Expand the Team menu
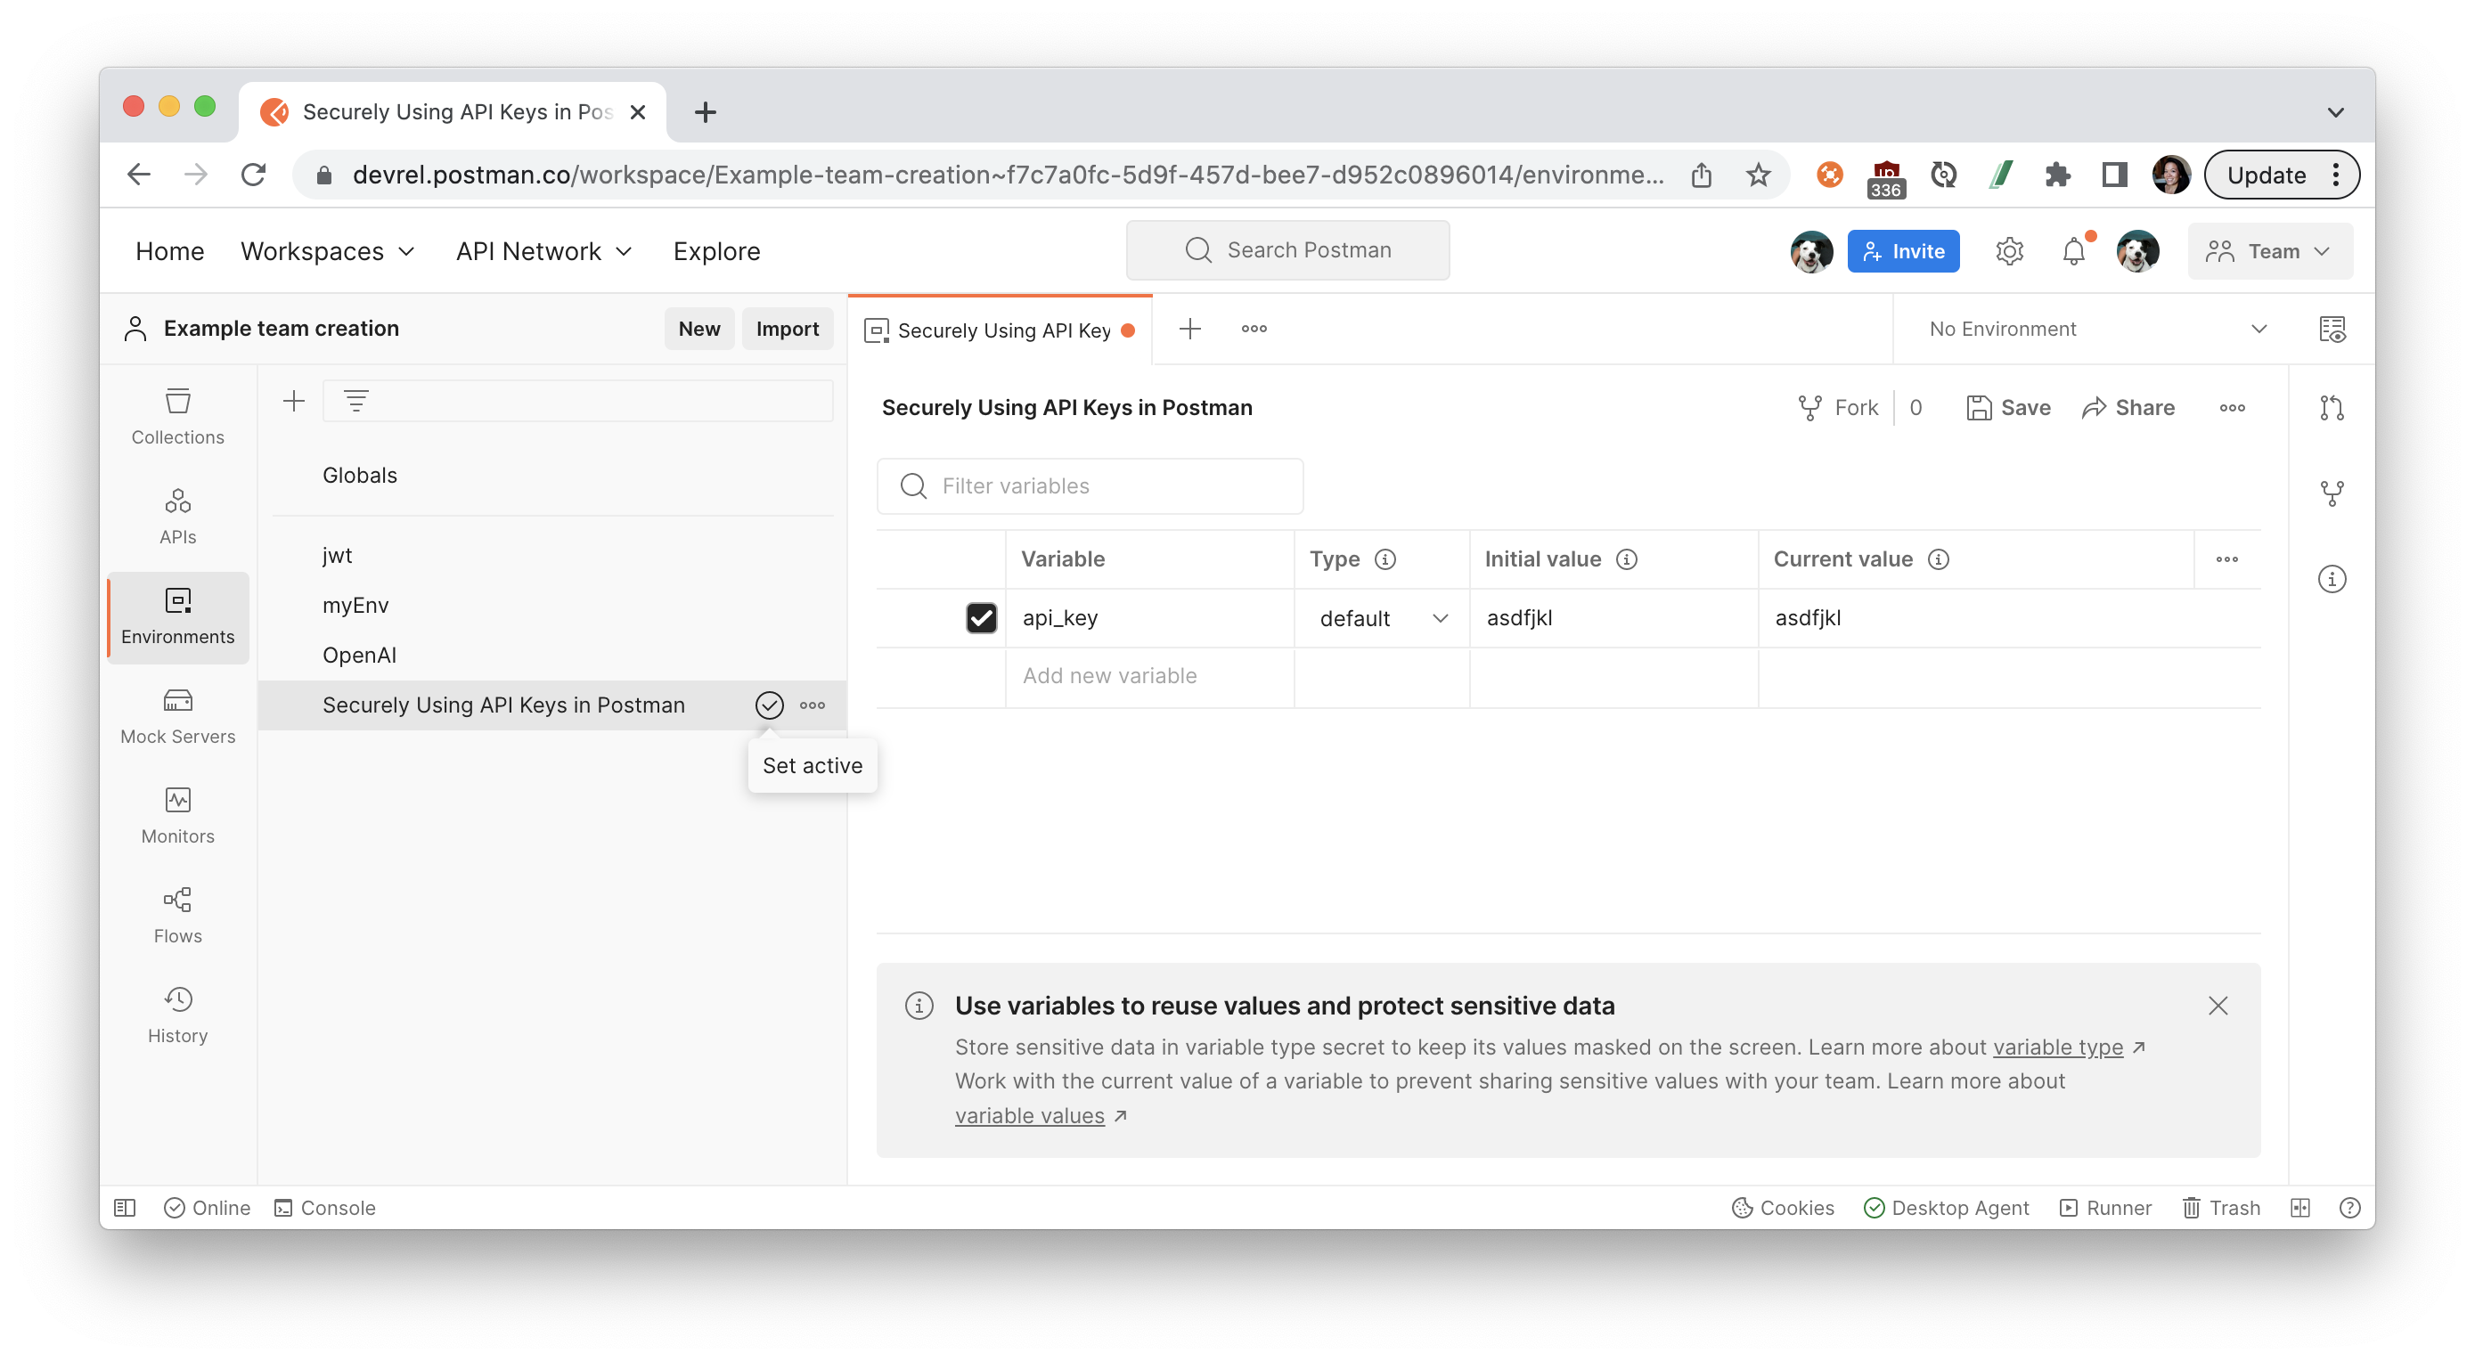Screen dimensions: 2475x1361 (x=2270, y=250)
